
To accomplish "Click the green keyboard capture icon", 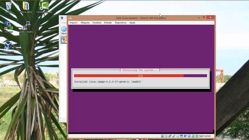I will 197,136.
